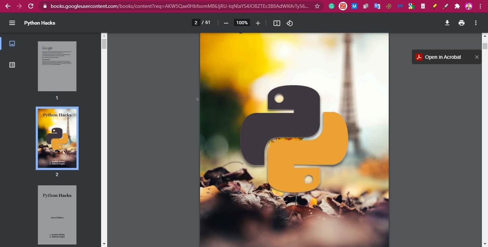This screenshot has height=247, width=488.
Task: Open the Chrome three-dot menu
Action: (x=480, y=6)
